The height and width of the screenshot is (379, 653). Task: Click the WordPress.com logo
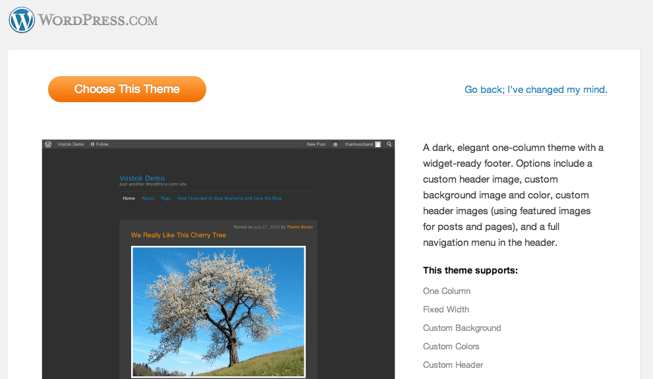tap(83, 20)
